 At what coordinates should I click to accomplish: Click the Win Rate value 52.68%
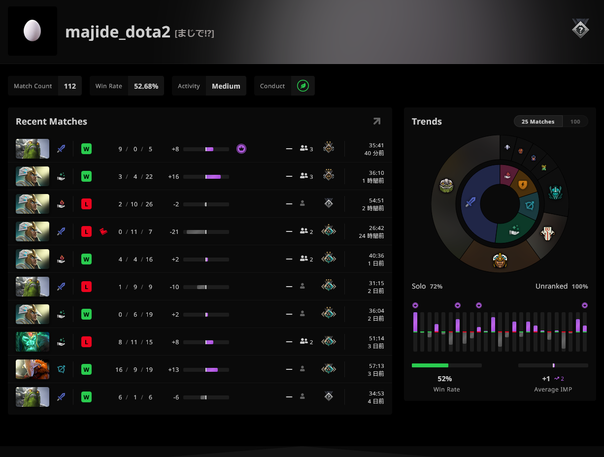[x=146, y=86]
